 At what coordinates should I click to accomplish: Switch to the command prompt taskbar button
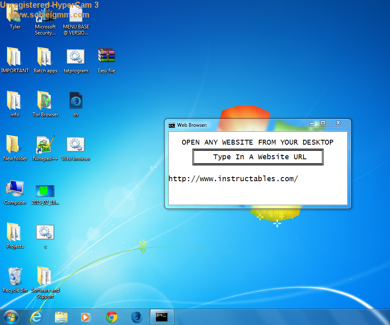point(162,317)
